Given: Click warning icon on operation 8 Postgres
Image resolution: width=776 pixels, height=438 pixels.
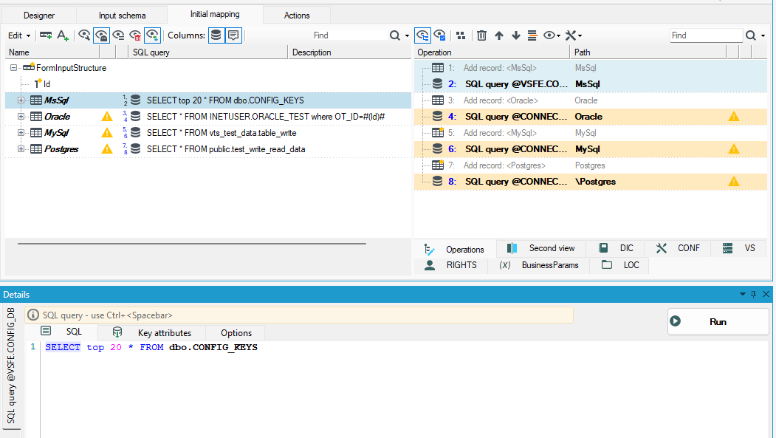Looking at the screenshot, I should coord(733,182).
